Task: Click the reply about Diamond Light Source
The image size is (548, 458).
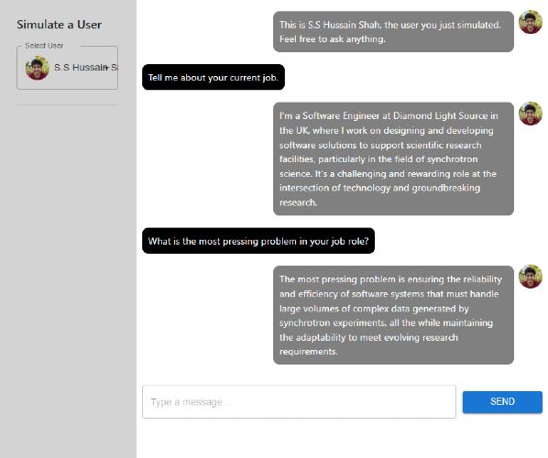Action: (393, 158)
